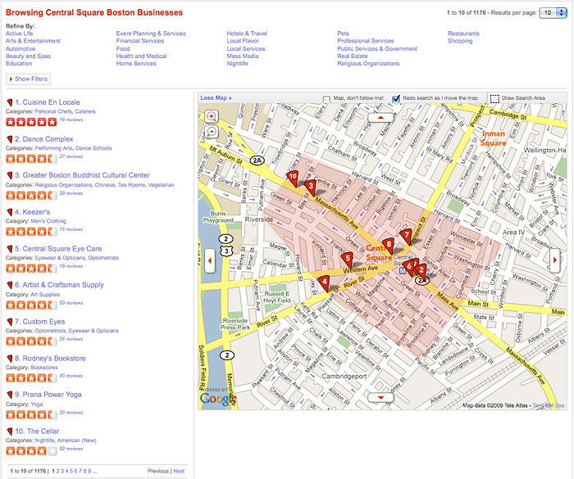Pan the map upward

(x=380, y=118)
